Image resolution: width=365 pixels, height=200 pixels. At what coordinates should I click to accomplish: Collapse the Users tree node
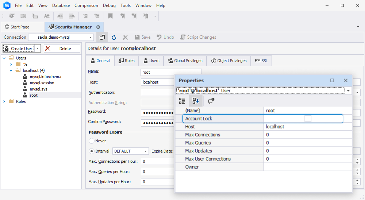4,58
